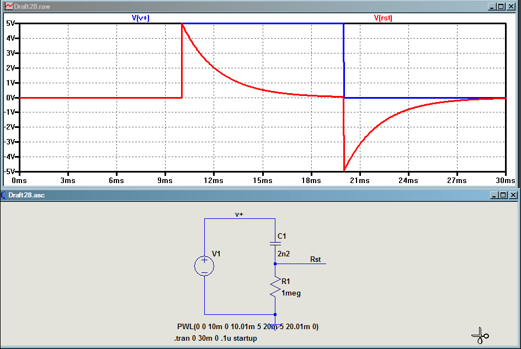Click the 1meg resistor value
521x349 pixels.
click(291, 293)
